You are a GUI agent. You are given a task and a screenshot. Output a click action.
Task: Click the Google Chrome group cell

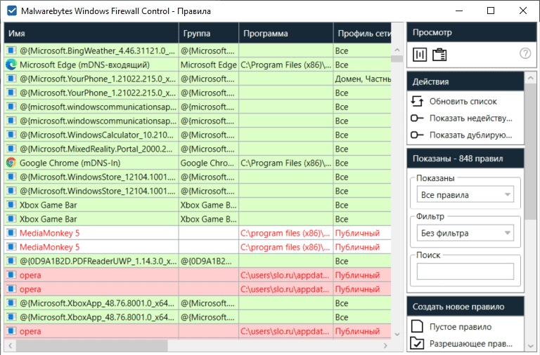209,163
